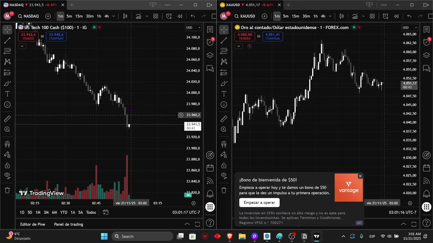Open the USD currency dropdown on XAUUSD chart
This screenshot has height=243, width=433.
(410, 28)
